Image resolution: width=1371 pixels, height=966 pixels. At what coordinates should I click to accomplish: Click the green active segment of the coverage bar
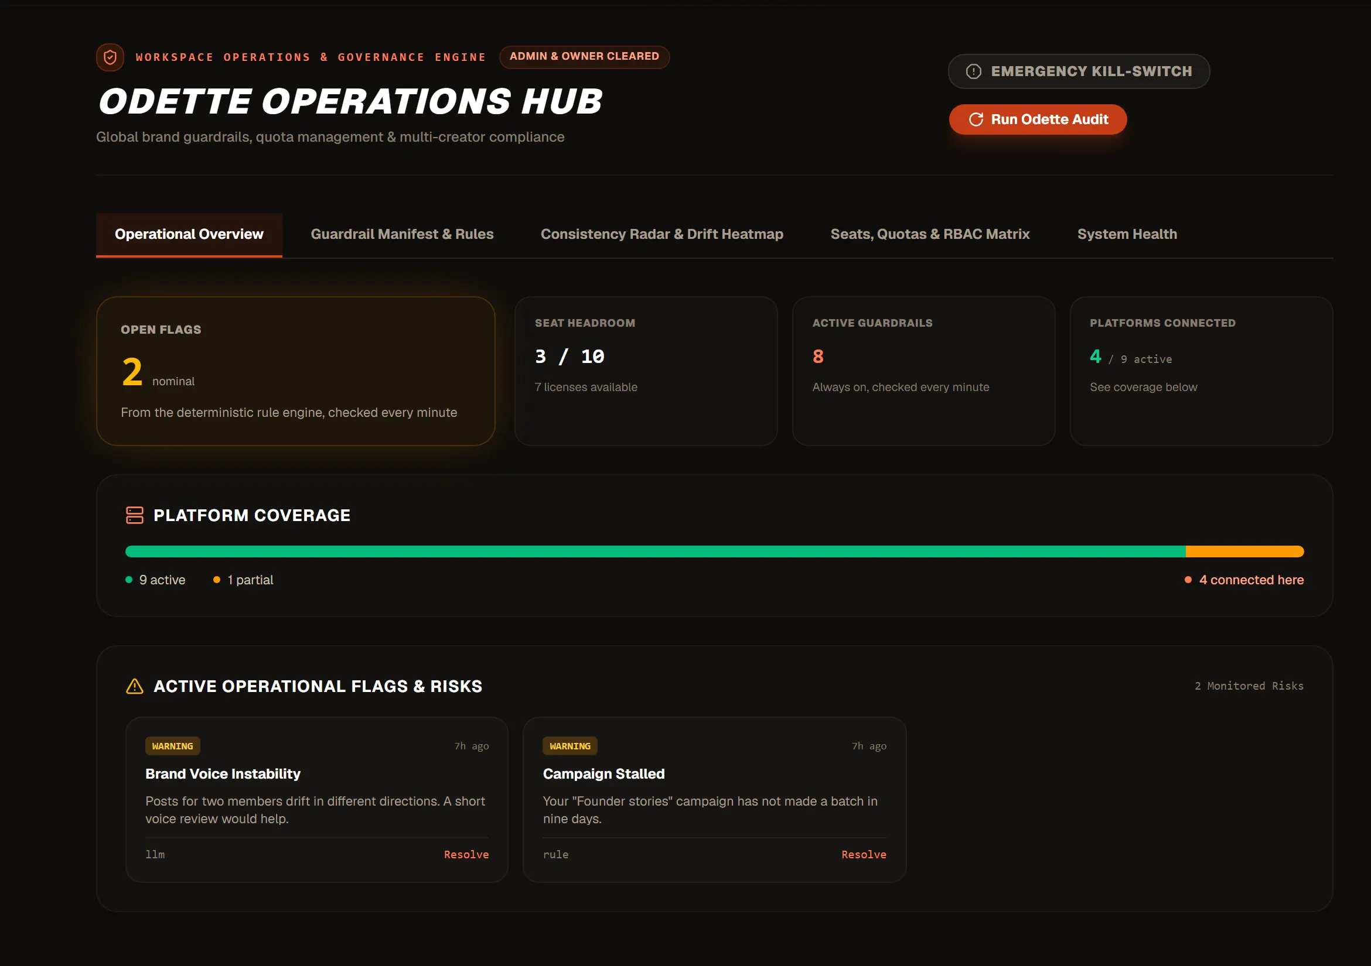(655, 551)
